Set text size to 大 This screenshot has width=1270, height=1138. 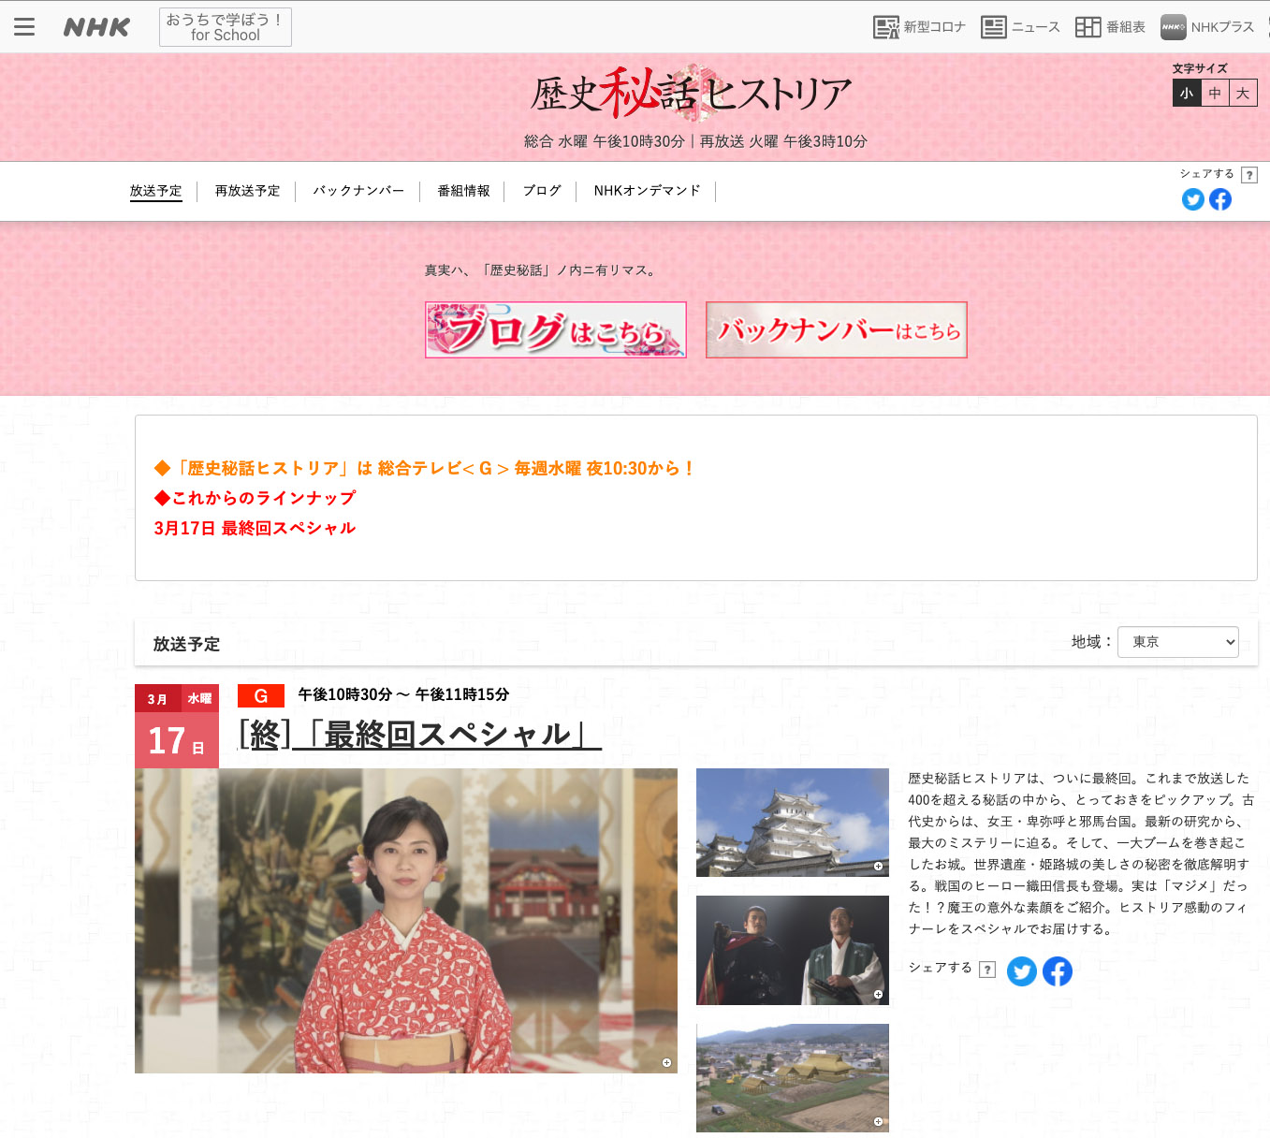pyautogui.click(x=1243, y=93)
